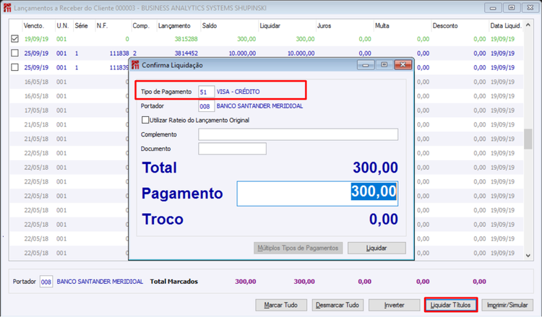The height and width of the screenshot is (317, 542).
Task: Click Imprimir/Simular button
Action: click(507, 305)
